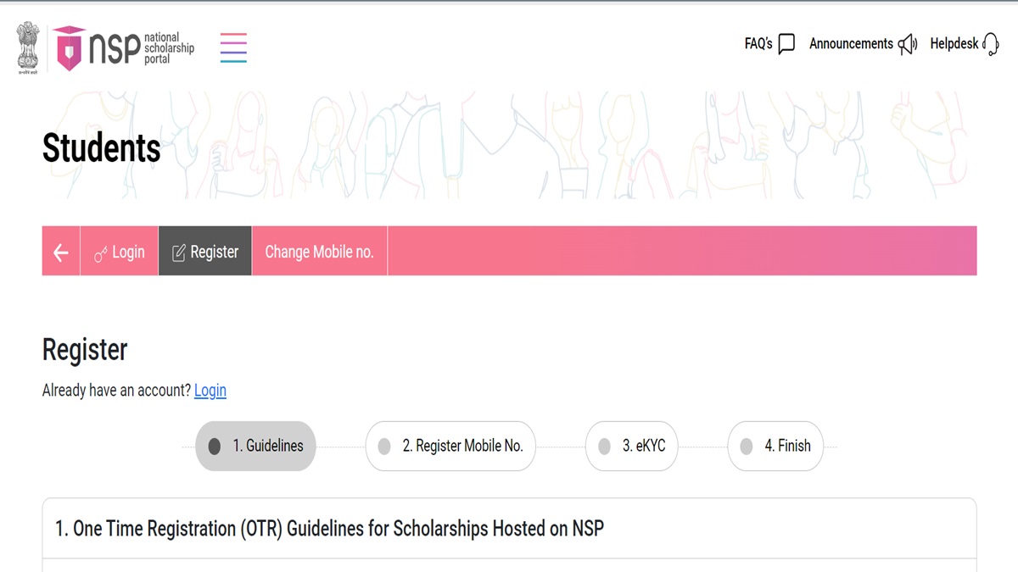This screenshot has width=1018, height=572.
Task: Click the back arrow on the pink bar
Action: coord(59,251)
